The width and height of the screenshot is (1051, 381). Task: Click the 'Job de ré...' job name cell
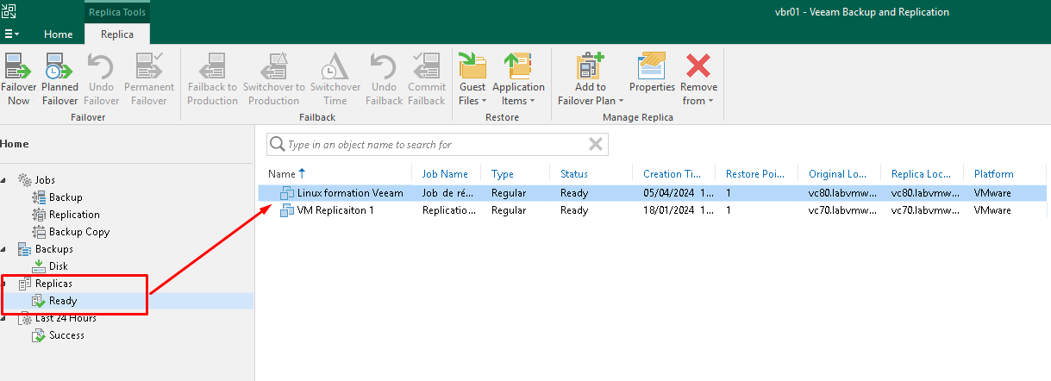click(x=446, y=193)
